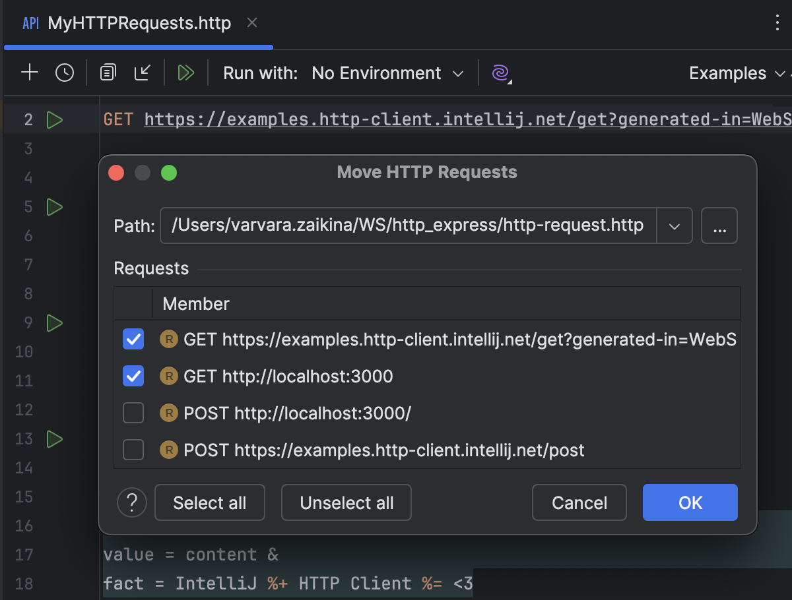Run all requests with the double-play icon
This screenshot has width=792, height=600.
[185, 73]
